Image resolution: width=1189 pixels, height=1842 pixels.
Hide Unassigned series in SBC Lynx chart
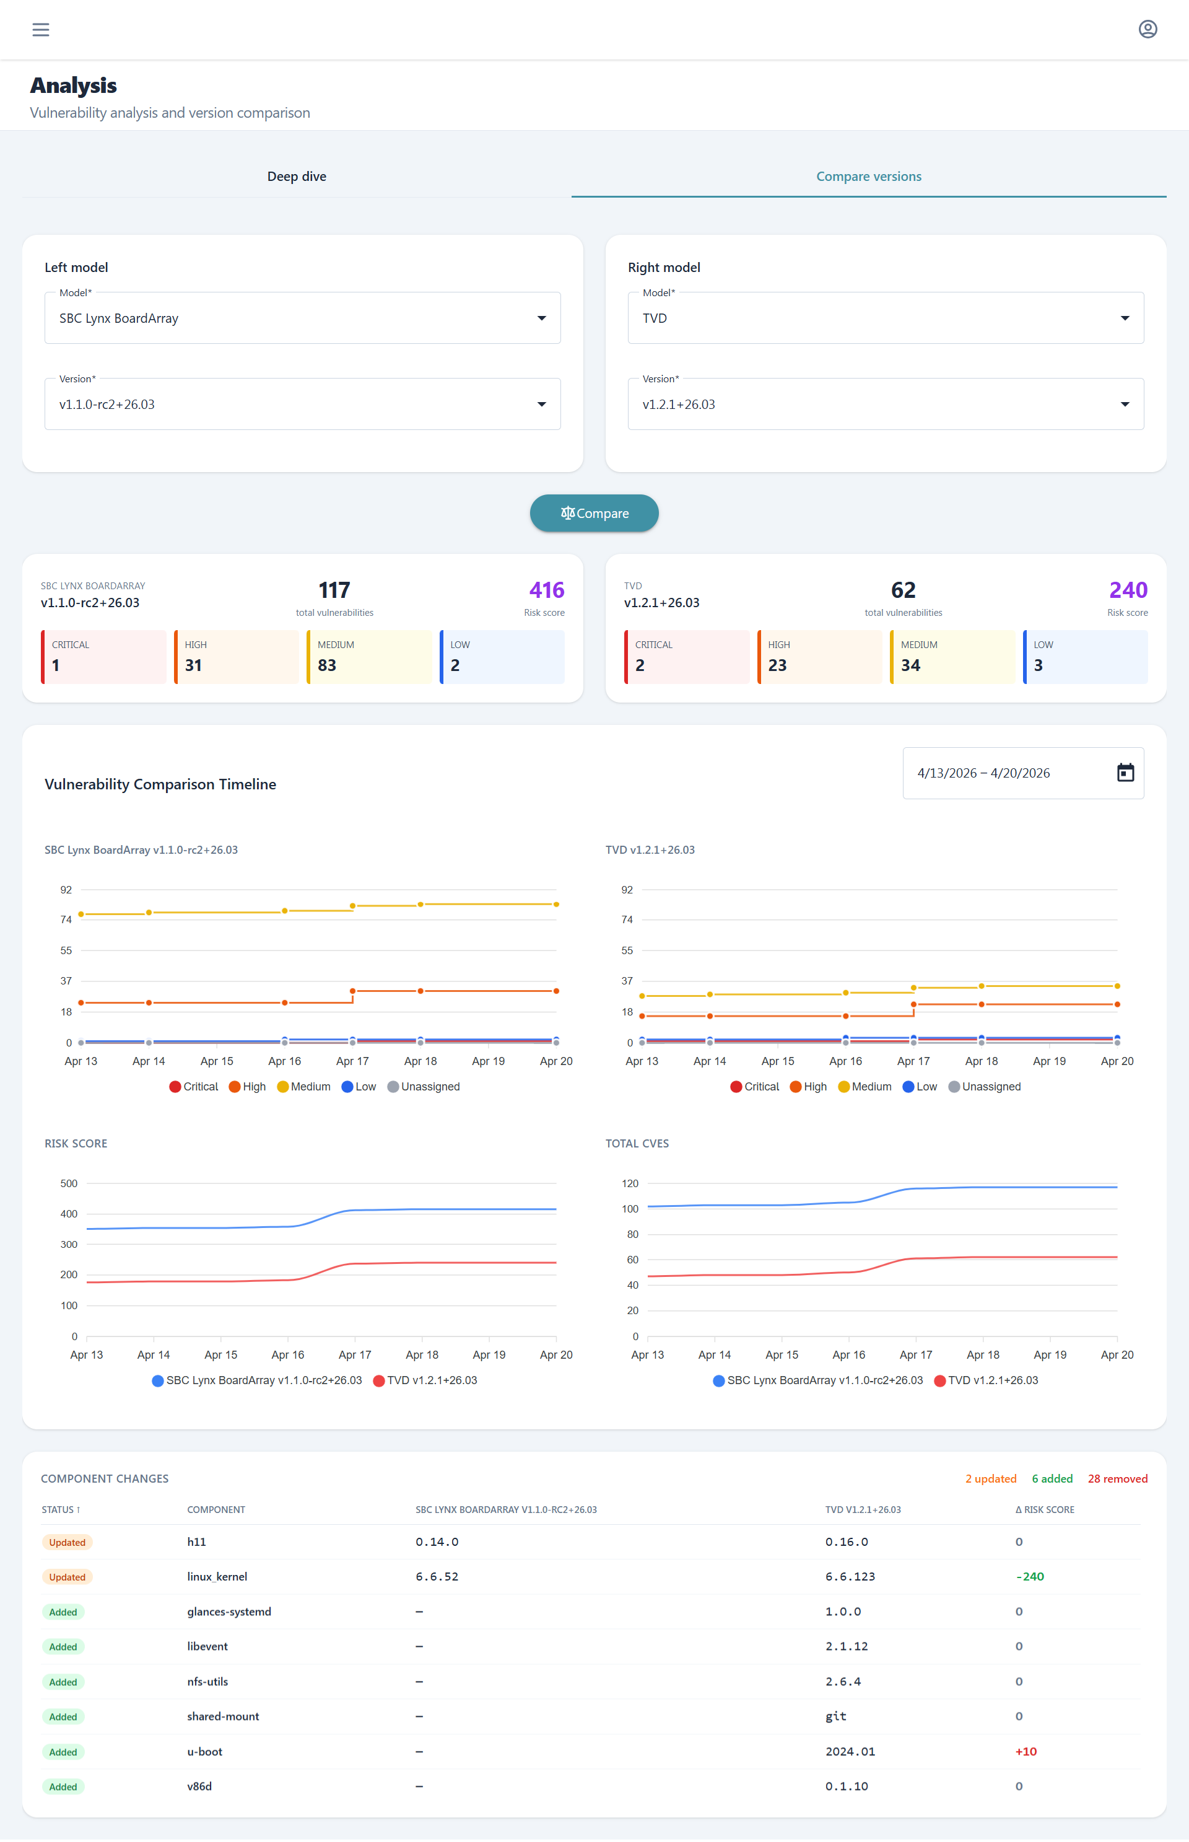pyautogui.click(x=423, y=1086)
